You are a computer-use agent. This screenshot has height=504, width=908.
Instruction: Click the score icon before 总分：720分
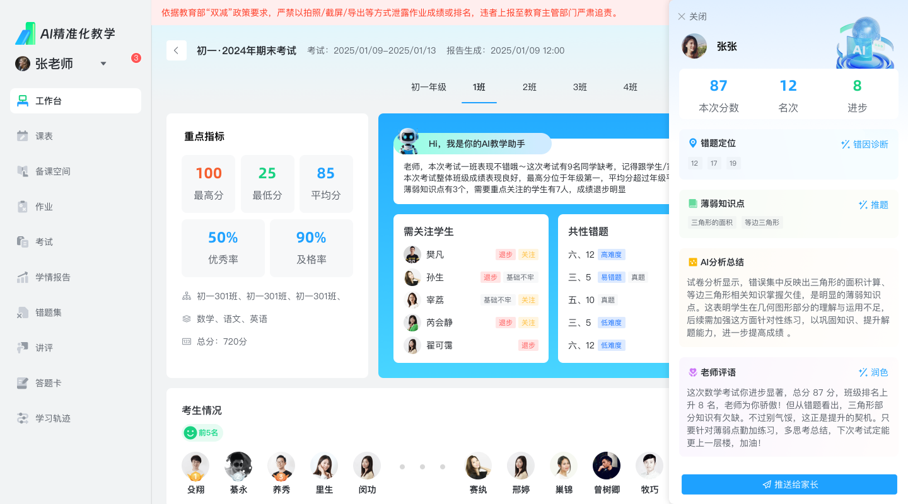coord(187,341)
